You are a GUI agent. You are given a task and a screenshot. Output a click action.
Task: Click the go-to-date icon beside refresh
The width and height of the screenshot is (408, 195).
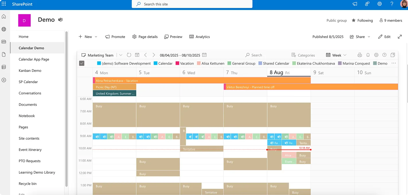pyautogui.click(x=137, y=55)
